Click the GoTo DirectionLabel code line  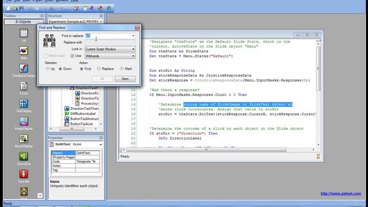180,138
